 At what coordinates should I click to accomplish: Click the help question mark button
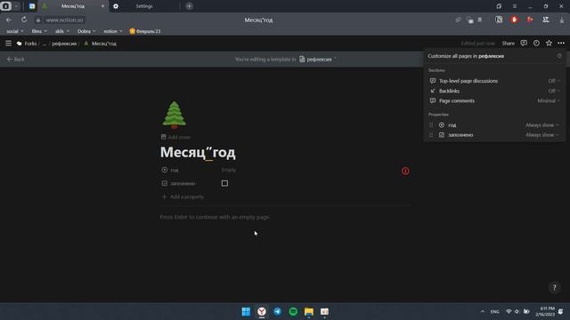tap(554, 287)
